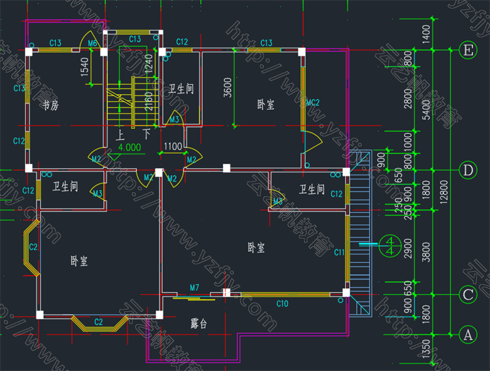Click the M6 door label
The image size is (490, 371).
[92, 43]
